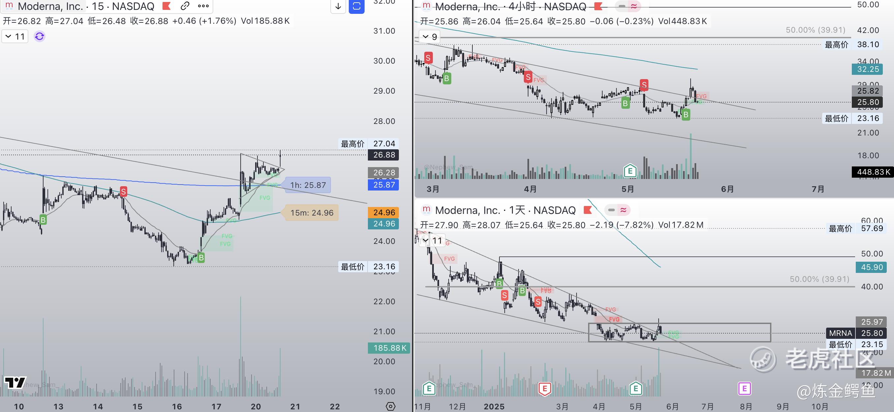Click the purple refresh icon beside indicator count
This screenshot has height=412, width=894.
pyautogui.click(x=40, y=36)
